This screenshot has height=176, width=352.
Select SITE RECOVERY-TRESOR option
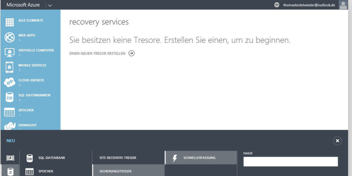(x=118, y=158)
